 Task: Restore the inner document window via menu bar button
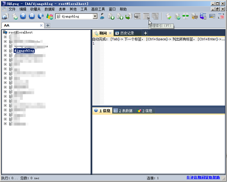coord(218,9)
